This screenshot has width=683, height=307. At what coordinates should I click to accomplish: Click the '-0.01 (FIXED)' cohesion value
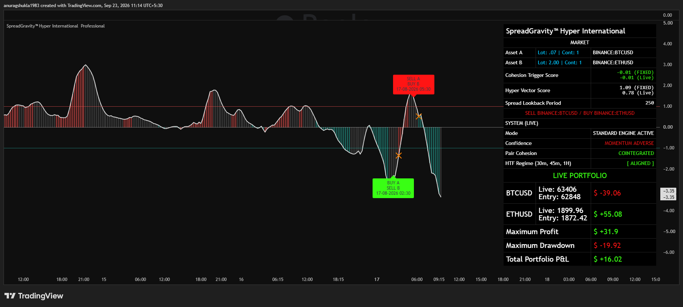coord(635,72)
